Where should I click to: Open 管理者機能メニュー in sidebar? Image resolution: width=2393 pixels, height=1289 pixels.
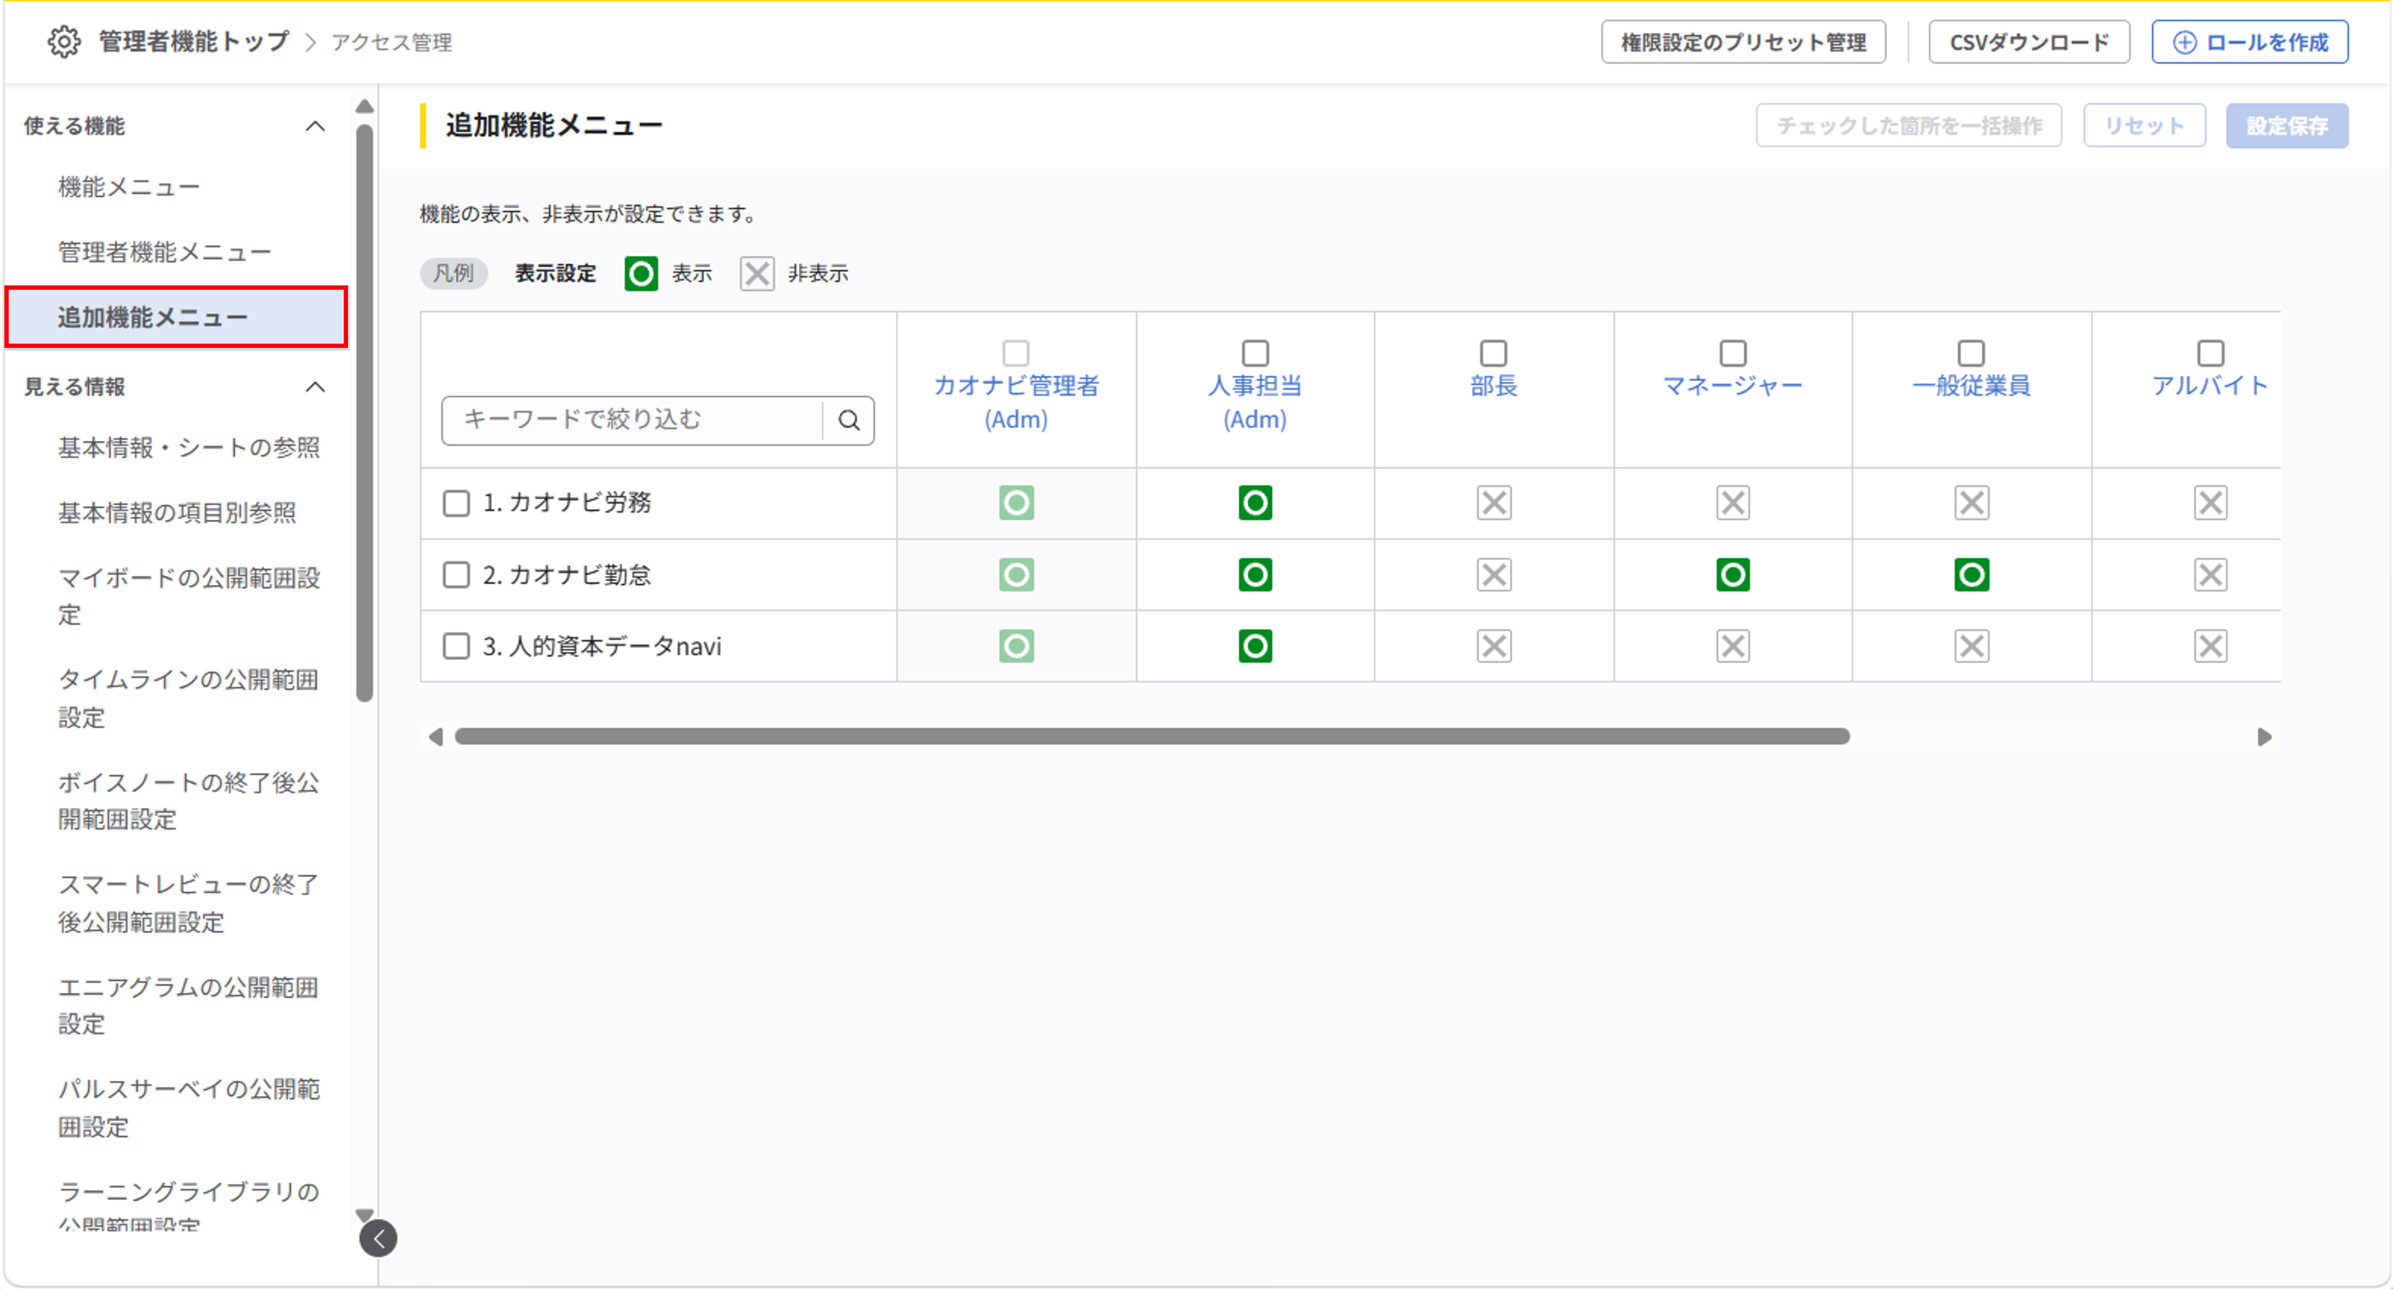pyautogui.click(x=164, y=253)
